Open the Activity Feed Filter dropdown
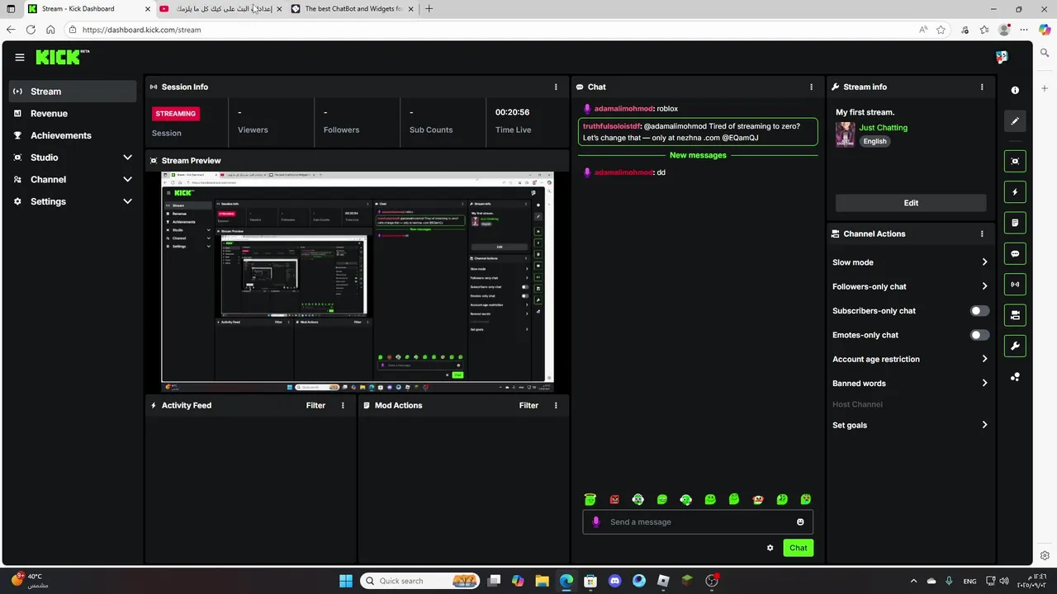The height and width of the screenshot is (594, 1057). 315,405
